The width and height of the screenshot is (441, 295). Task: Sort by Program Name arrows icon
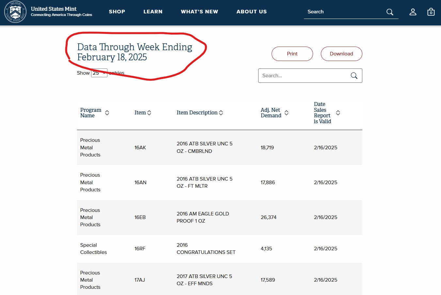[x=107, y=113]
